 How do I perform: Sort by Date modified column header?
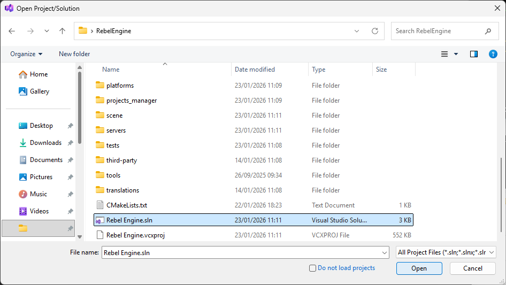(x=255, y=70)
